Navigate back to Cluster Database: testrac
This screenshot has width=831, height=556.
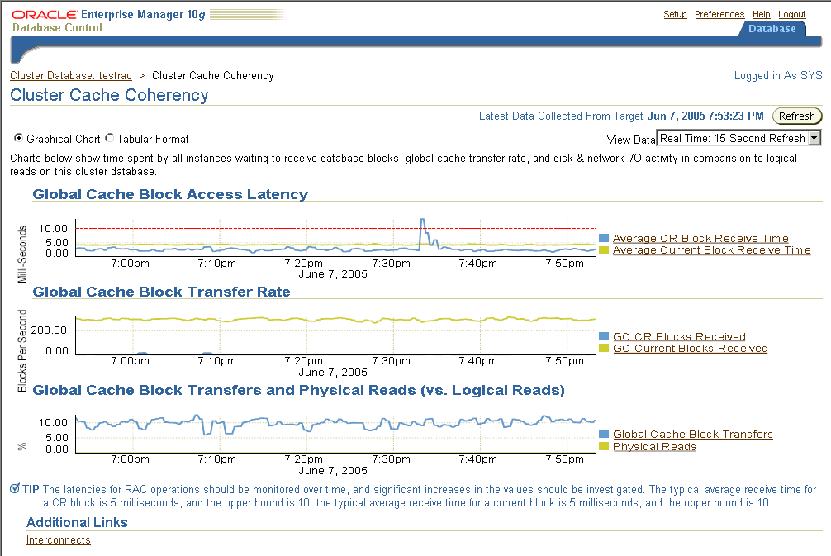point(70,75)
